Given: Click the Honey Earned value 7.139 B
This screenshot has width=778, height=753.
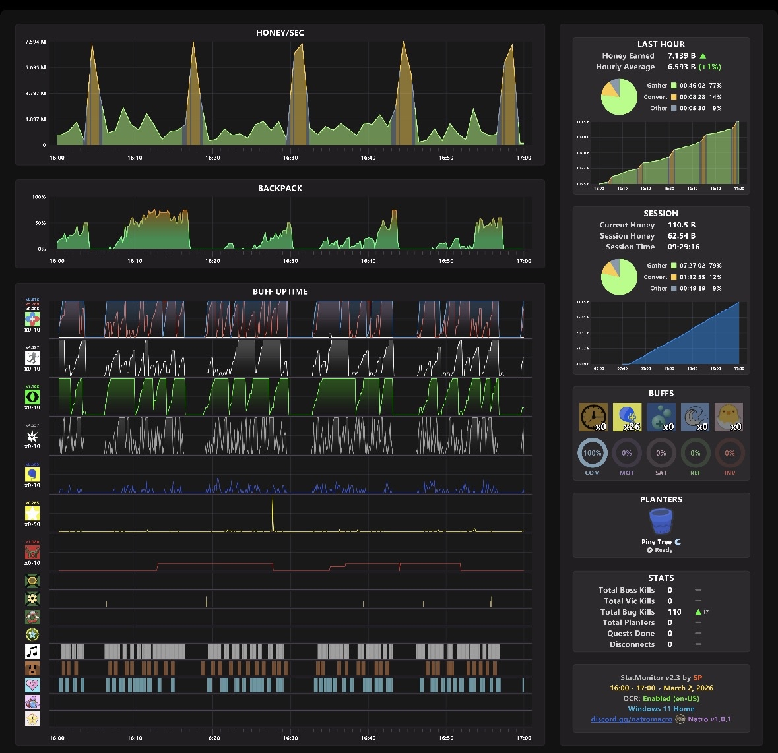Looking at the screenshot, I should coord(681,56).
